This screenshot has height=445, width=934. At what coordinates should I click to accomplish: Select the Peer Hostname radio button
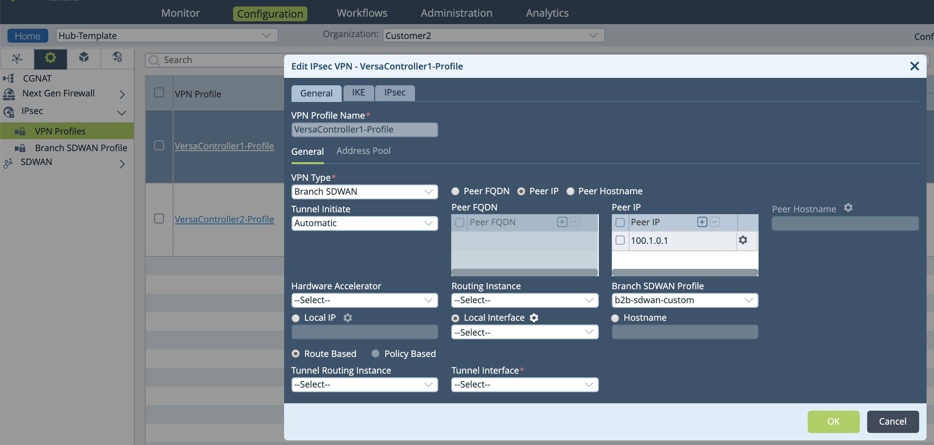click(x=571, y=191)
